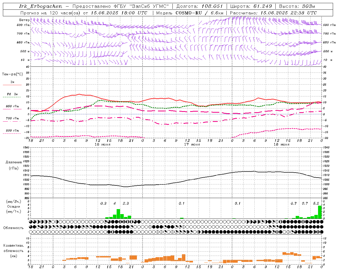
Task: Click the Облачность cloud cover label
Action: click(13, 228)
